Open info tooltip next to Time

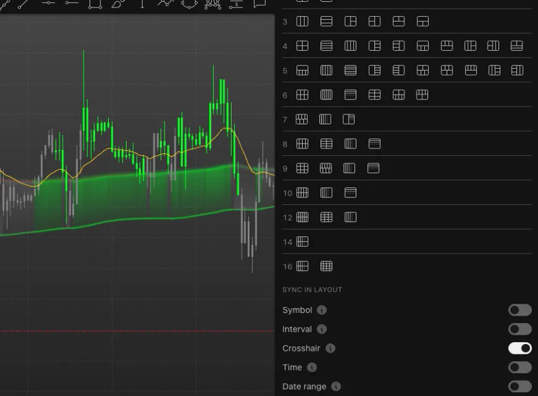[312, 367]
